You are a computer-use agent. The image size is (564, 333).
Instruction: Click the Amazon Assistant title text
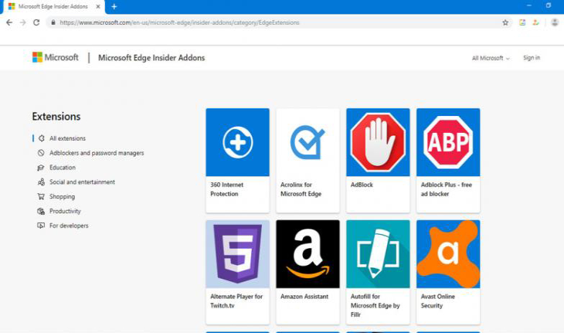click(304, 297)
